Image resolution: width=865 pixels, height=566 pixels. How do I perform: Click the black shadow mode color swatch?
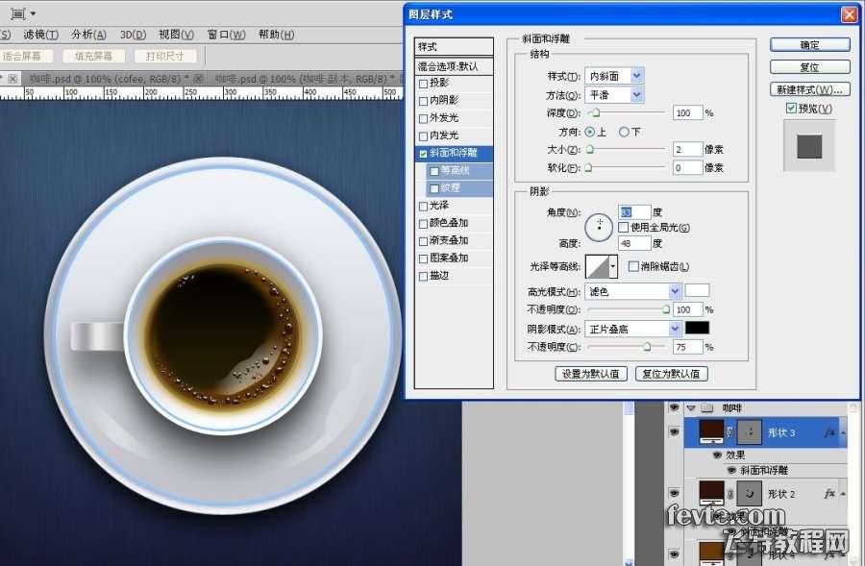(x=697, y=328)
